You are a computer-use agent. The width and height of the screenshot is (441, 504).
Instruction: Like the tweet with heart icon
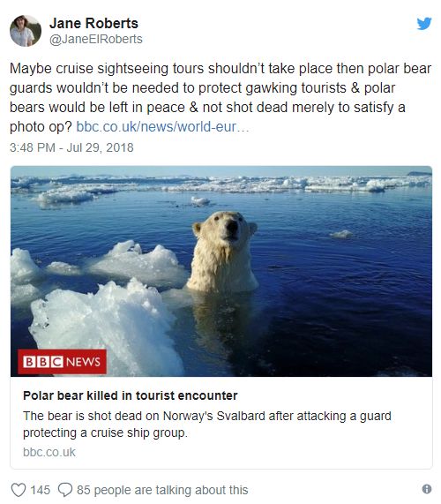[19, 490]
